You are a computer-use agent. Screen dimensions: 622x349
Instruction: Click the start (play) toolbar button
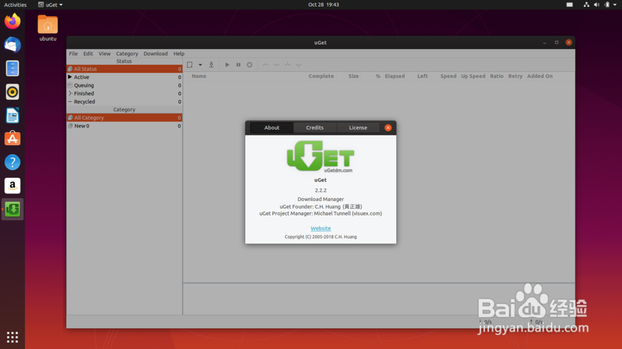[227, 65]
